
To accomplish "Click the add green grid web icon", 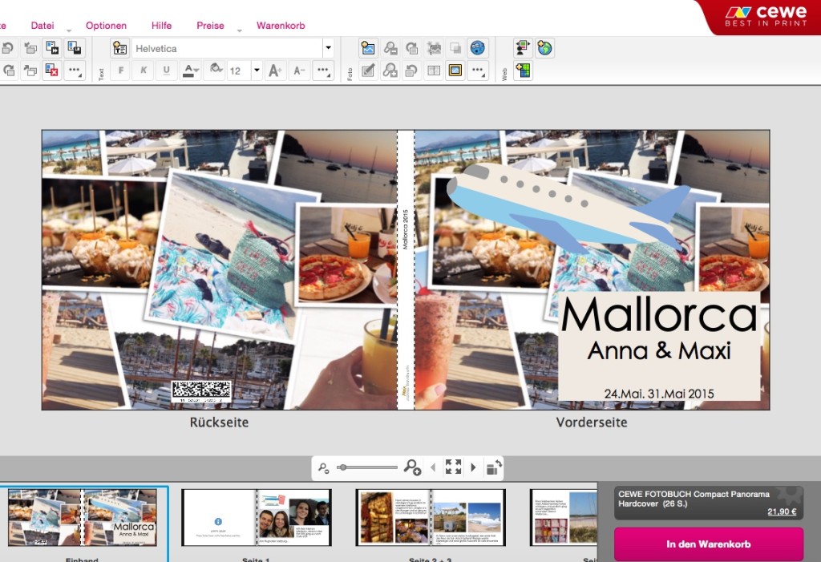I will (x=523, y=71).
